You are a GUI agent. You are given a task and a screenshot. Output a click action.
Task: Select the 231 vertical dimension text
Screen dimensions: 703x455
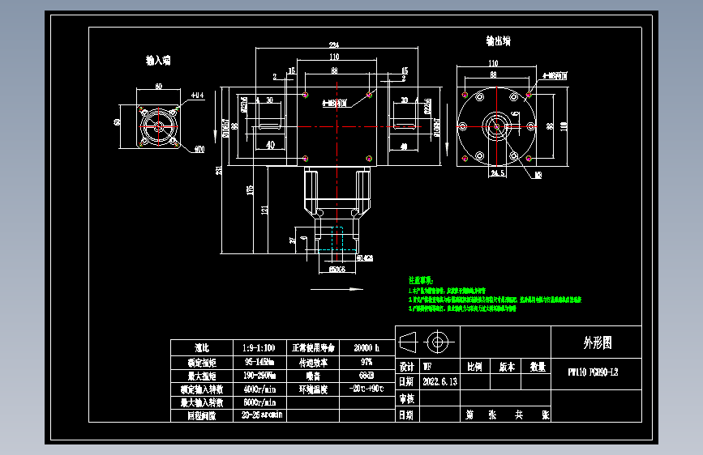219,170
